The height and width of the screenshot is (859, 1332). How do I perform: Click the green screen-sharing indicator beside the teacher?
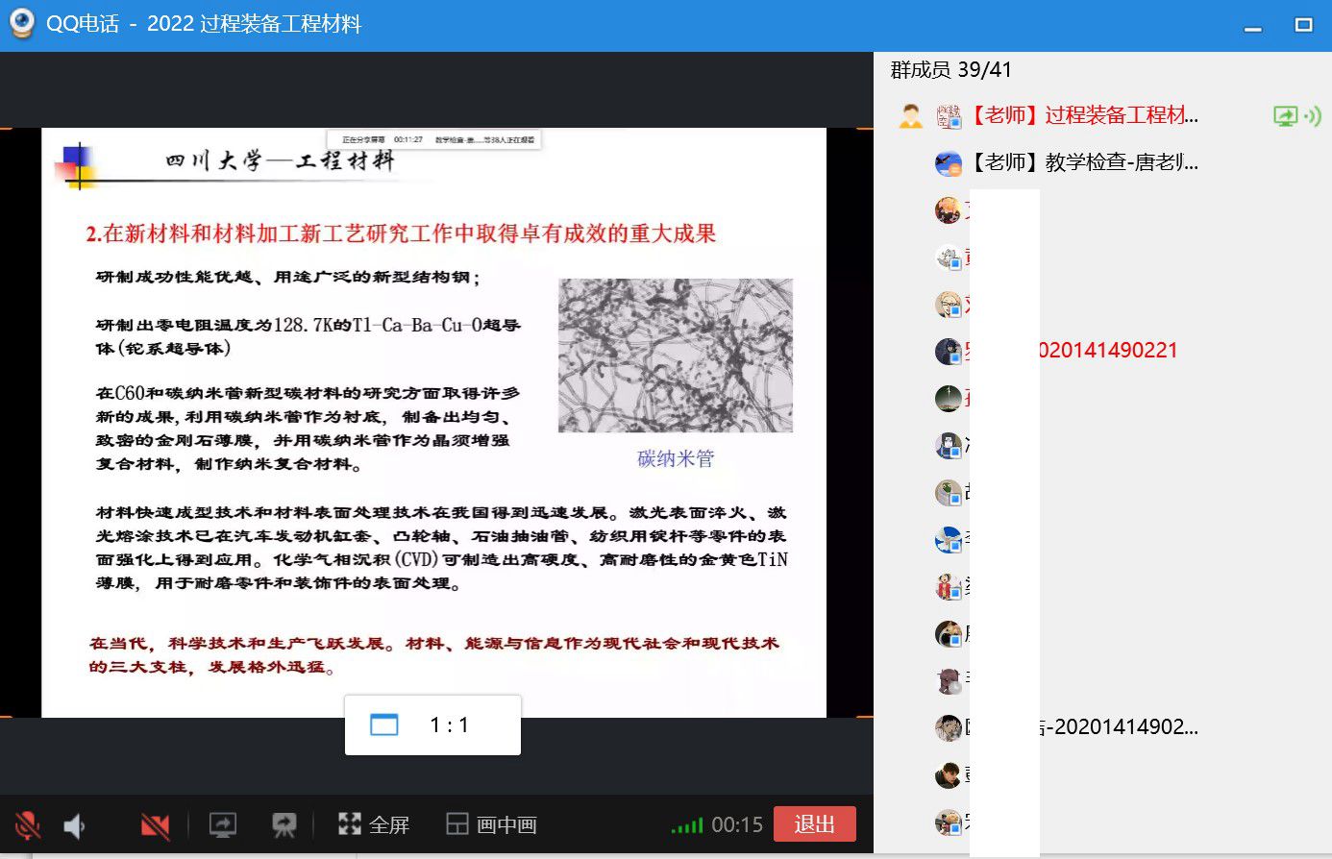click(1285, 116)
